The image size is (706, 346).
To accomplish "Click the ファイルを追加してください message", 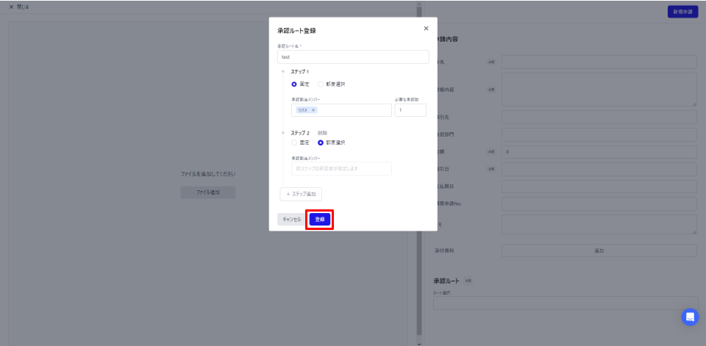I will (208, 173).
